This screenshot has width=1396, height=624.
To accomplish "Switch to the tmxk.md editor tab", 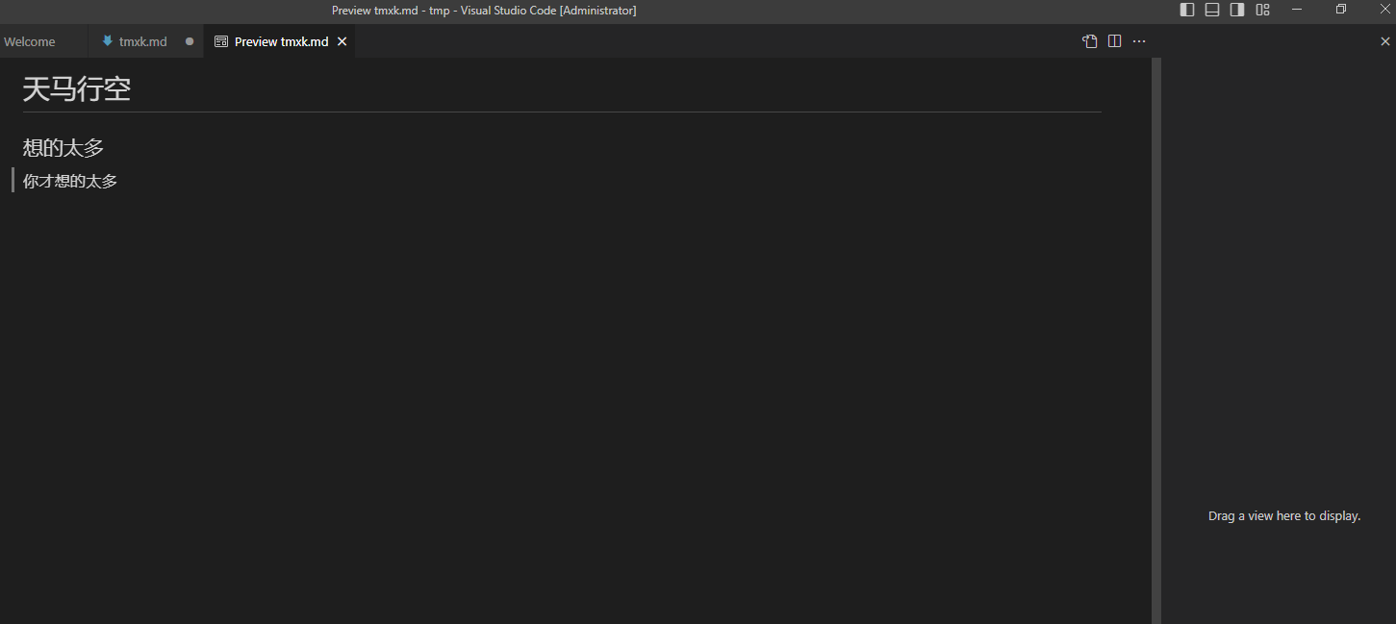I will click(142, 41).
